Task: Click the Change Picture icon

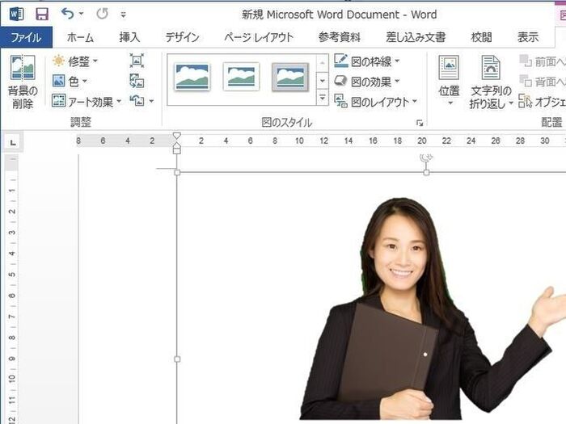Action: (x=137, y=81)
